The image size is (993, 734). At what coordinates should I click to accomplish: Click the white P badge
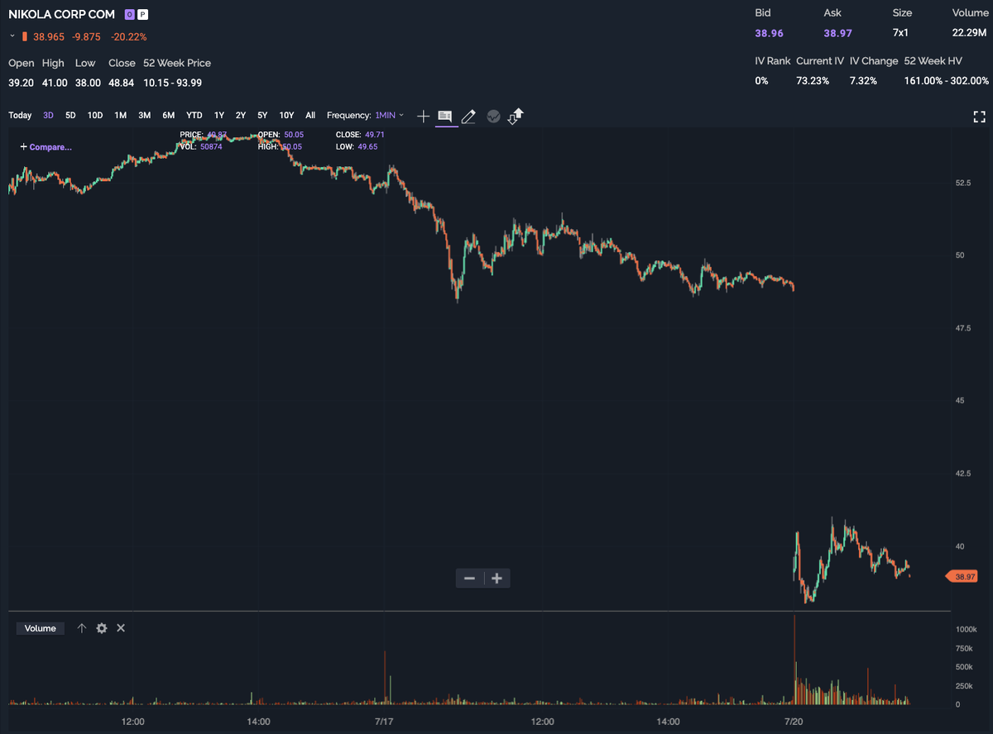pos(143,15)
